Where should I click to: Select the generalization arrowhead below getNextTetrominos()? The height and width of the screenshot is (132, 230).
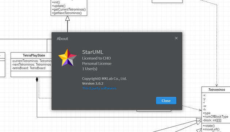pos(68,18)
